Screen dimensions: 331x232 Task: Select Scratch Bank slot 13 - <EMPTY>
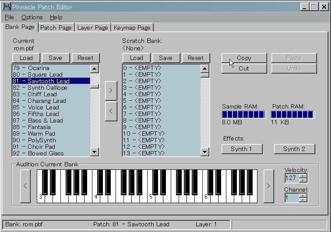(161, 153)
